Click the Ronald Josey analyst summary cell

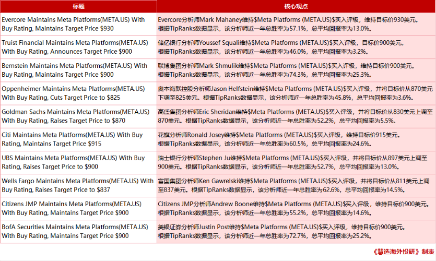pyautogui.click(x=296, y=139)
